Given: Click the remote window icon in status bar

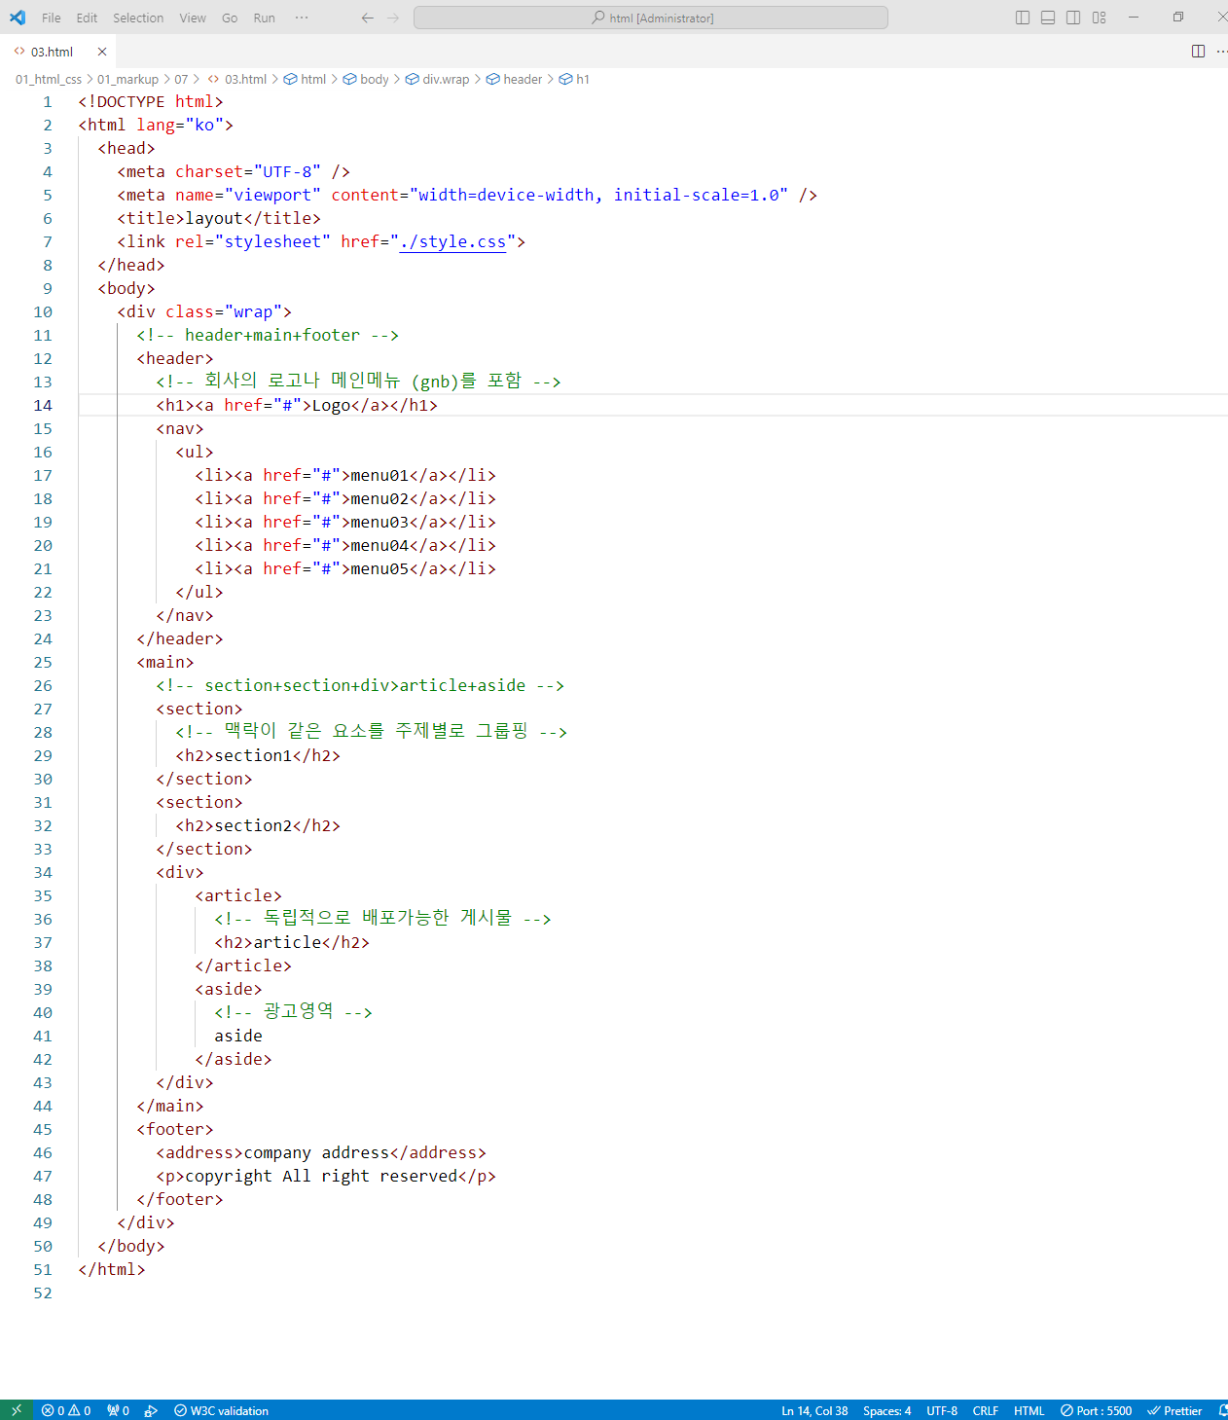Looking at the screenshot, I should pyautogui.click(x=17, y=1410).
